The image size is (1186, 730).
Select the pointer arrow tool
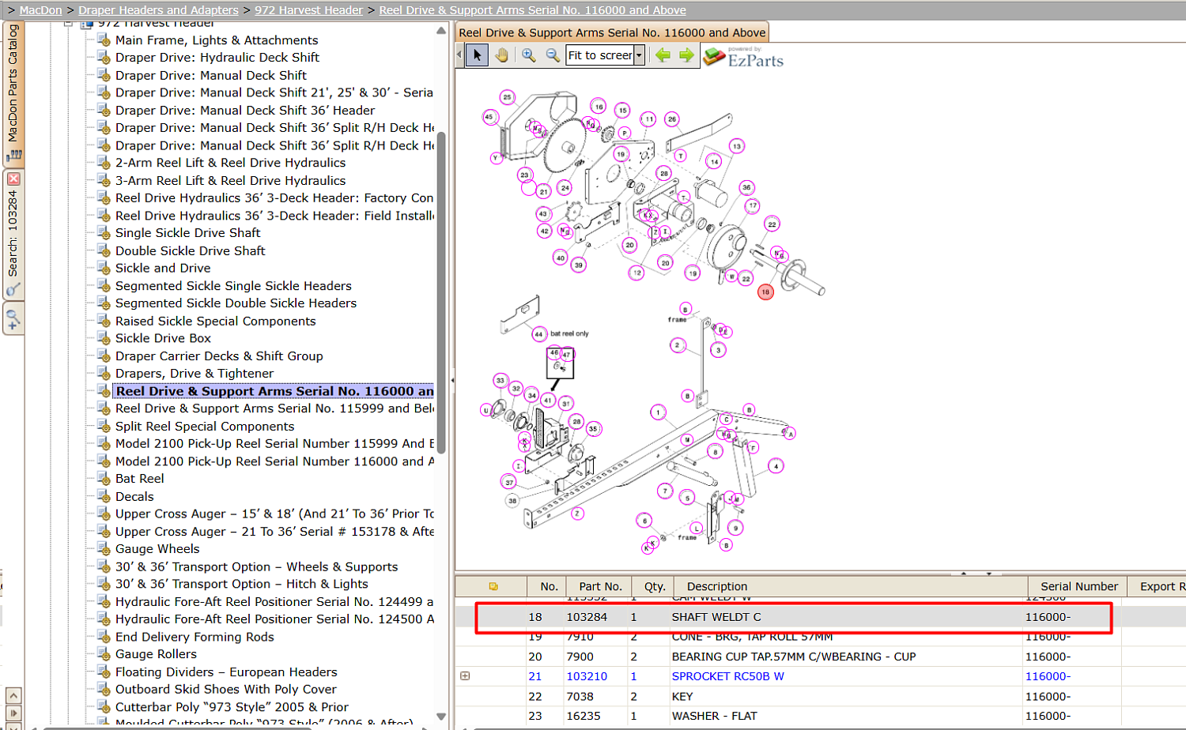(x=477, y=55)
